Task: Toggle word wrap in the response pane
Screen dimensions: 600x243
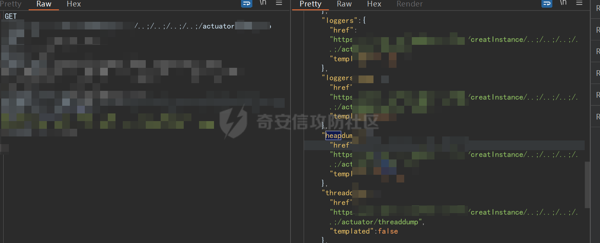Action: tap(547, 4)
